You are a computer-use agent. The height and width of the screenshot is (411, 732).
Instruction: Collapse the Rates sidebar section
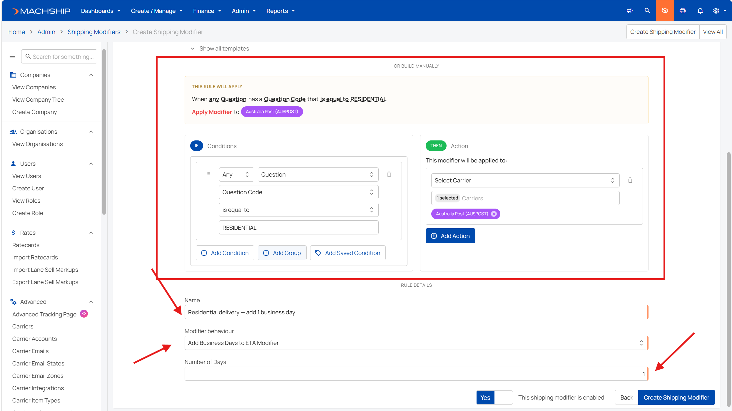[x=91, y=233]
